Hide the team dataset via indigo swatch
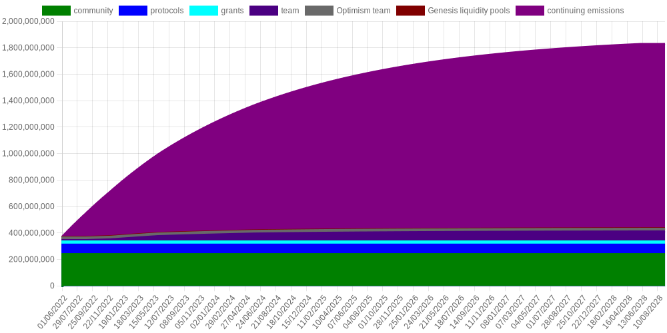Screen dimensions: 667x333 pyautogui.click(x=263, y=11)
